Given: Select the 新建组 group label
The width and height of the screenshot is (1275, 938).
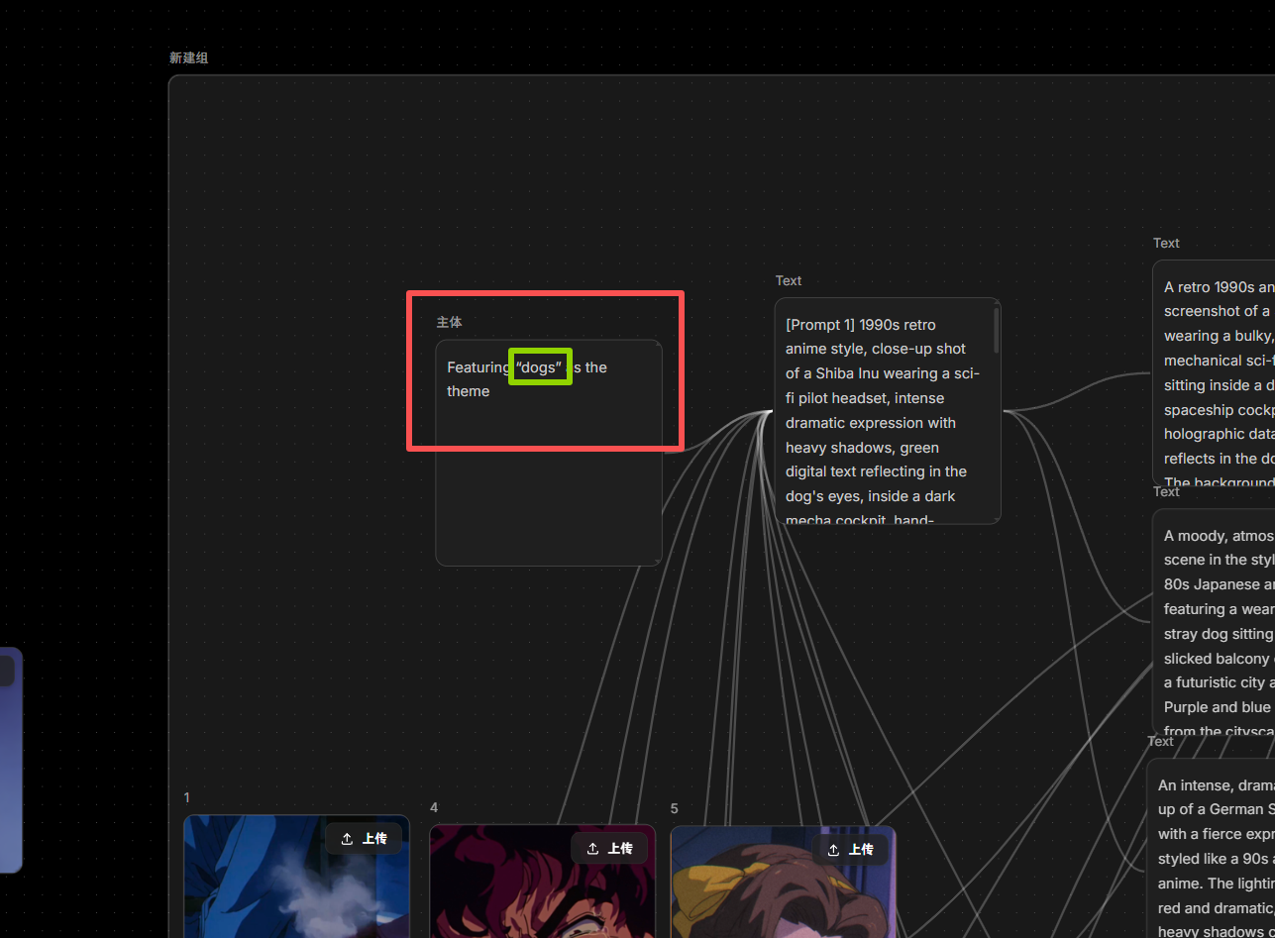Looking at the screenshot, I should tap(188, 58).
